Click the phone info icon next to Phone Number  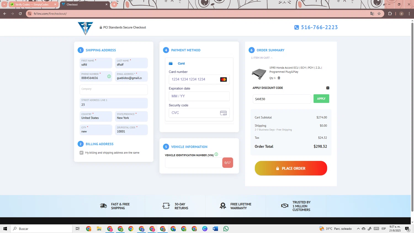[x=109, y=76]
